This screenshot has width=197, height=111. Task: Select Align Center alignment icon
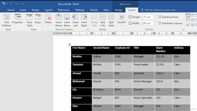(x=192, y=20)
